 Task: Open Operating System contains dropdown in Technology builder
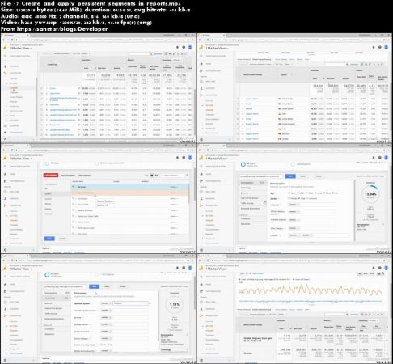(106, 303)
